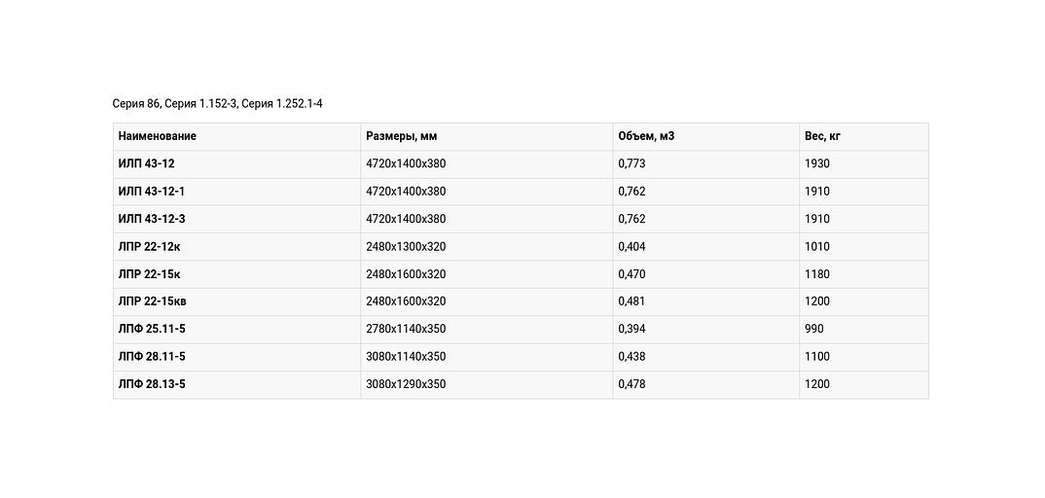Select the 'ИЛП 43-12-1' product name
Screen dimensions: 1045x498
coord(152,192)
